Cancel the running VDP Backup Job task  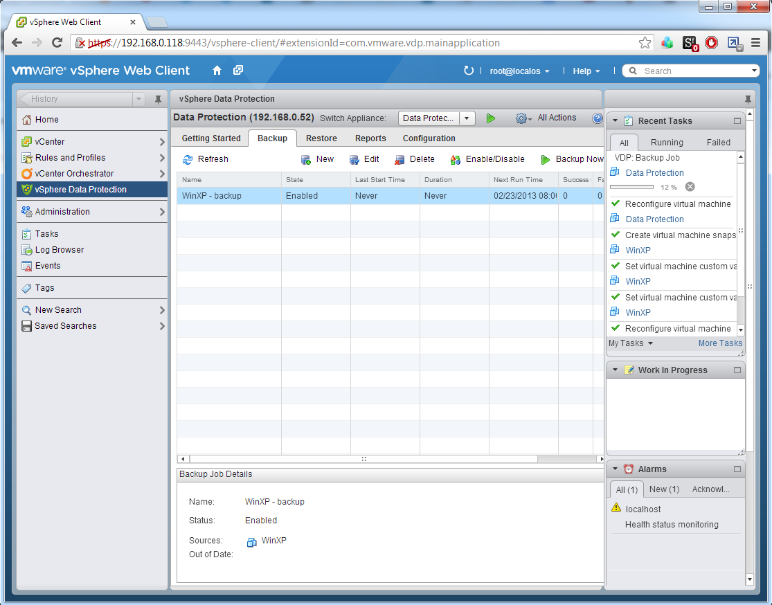[690, 187]
